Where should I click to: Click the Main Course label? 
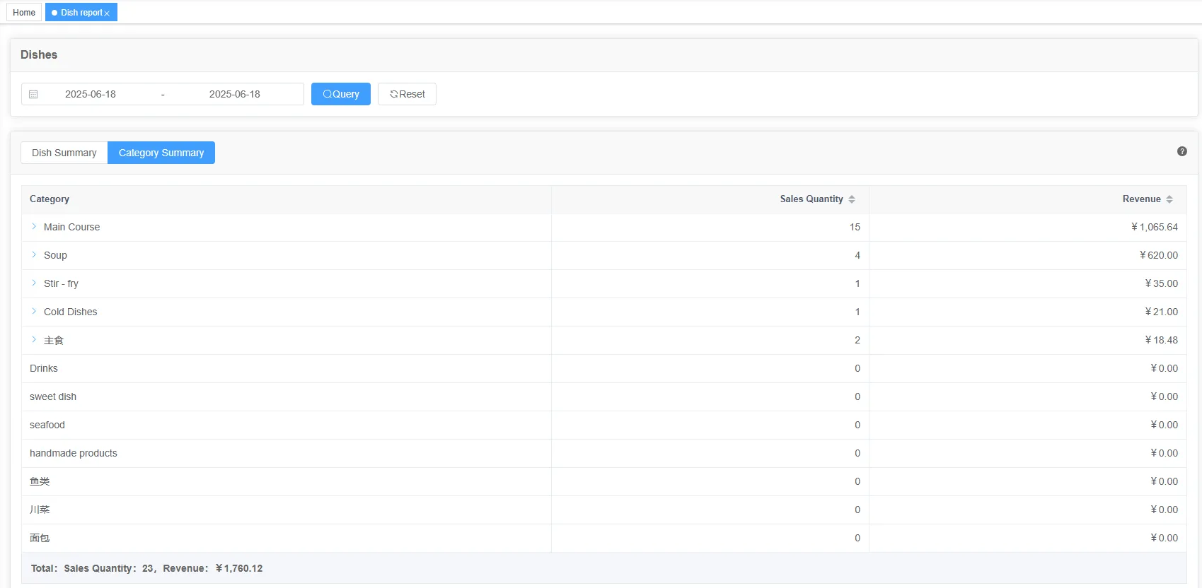pos(71,227)
